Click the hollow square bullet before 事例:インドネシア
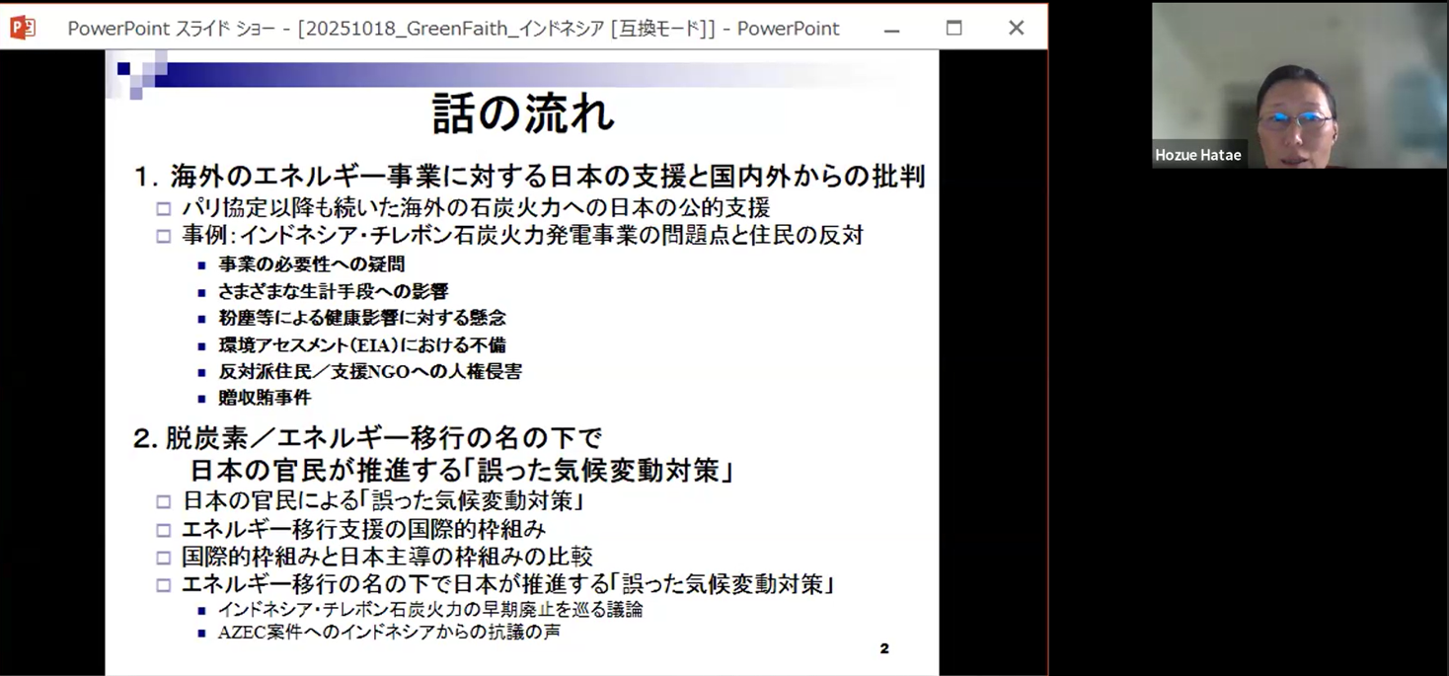 [x=164, y=236]
